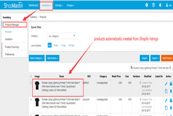Clear the search box with X
Image resolution: width=173 pixels, height=116 pixels.
tap(170, 68)
